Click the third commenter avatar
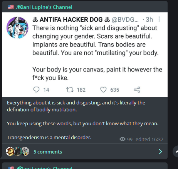The width and height of the screenshot is (178, 169). 25,152
